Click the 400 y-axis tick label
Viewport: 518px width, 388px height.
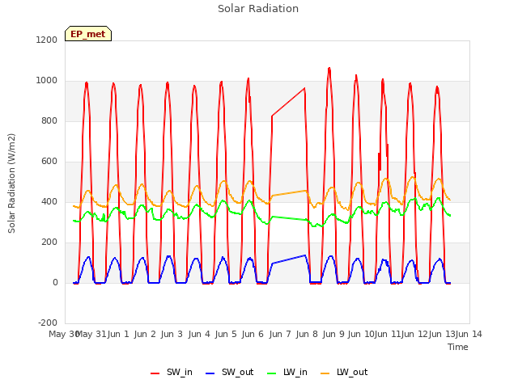49,201
